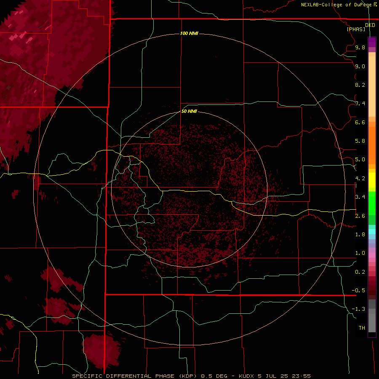Click the 7.4 scale value

pos(360,104)
